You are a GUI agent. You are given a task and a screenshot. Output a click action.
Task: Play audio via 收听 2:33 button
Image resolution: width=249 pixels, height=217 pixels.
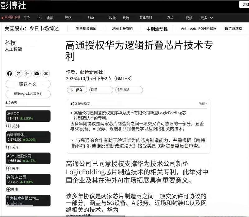(129, 90)
